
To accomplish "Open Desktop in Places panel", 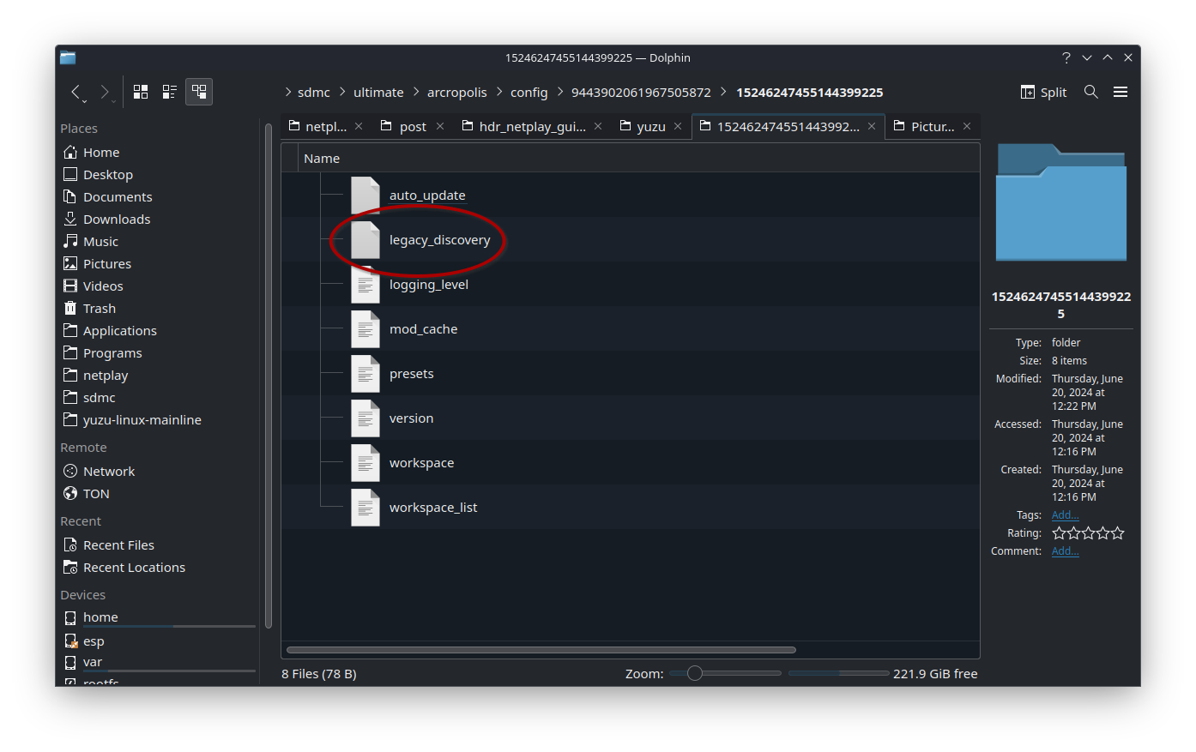I will coord(159,174).
